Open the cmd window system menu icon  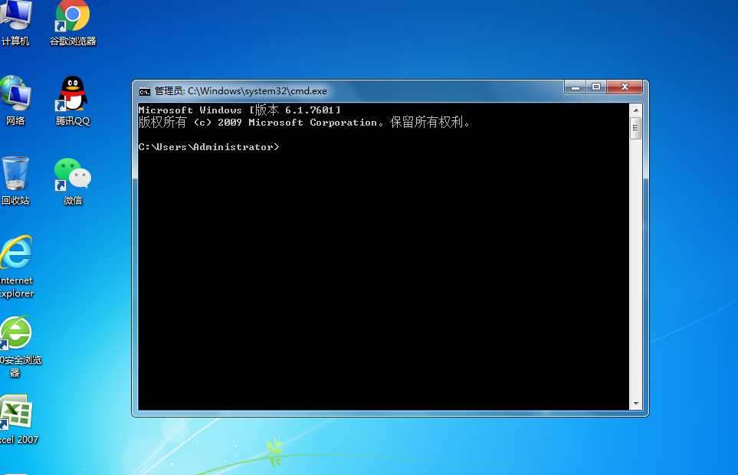145,91
